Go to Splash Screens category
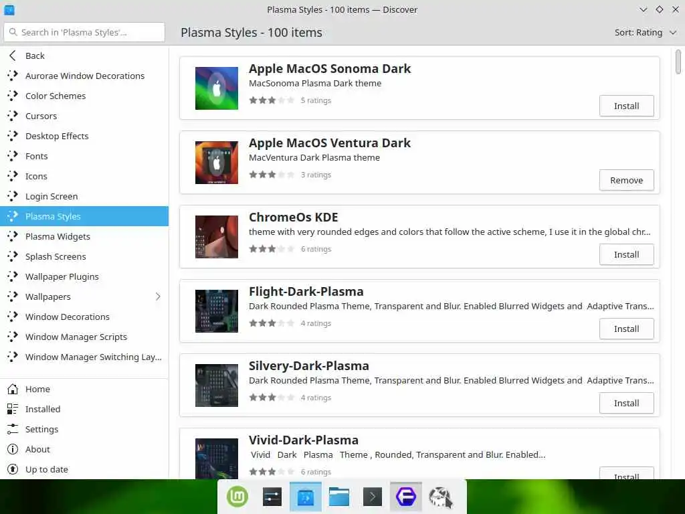Screen dimensions: 685x514 coord(84,256)
